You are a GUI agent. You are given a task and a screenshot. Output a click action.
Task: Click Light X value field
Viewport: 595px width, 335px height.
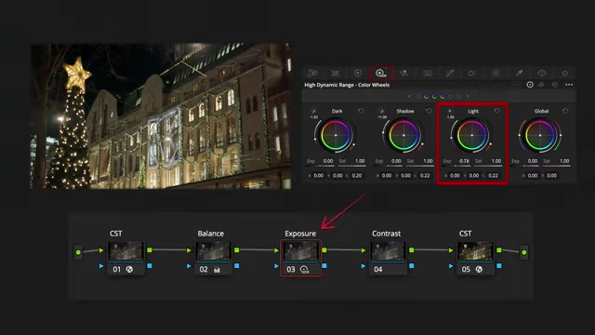[455, 176]
